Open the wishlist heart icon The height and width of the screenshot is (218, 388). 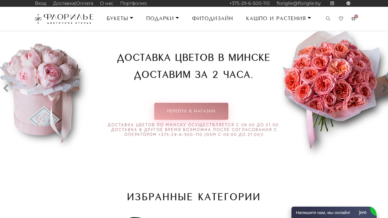[x=341, y=18]
